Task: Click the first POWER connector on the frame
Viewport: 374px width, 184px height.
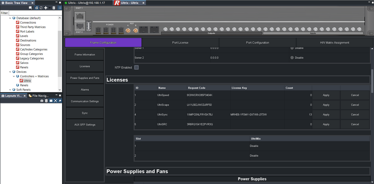Action: [98, 30]
